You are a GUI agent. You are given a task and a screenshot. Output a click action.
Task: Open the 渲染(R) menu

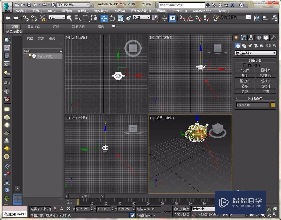click(x=162, y=11)
